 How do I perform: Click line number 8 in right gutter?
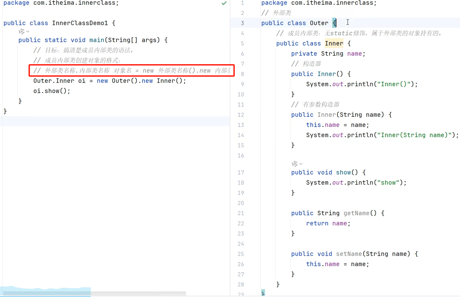(242, 74)
